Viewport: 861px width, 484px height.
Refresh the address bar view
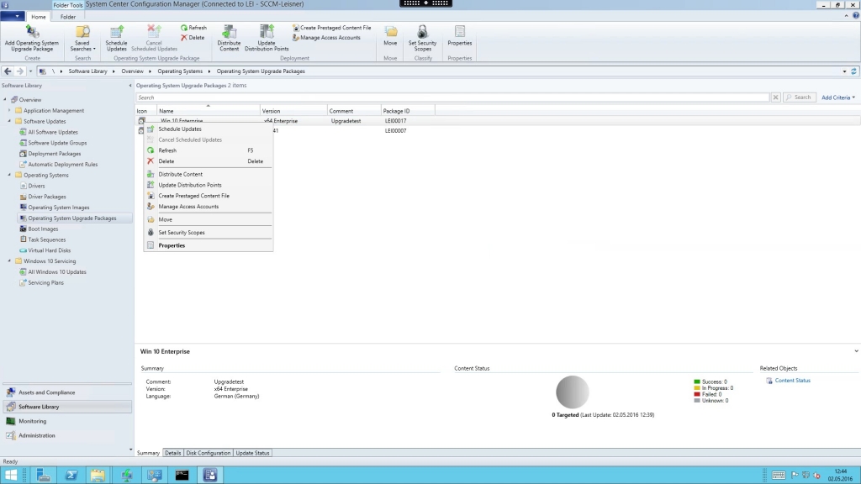(x=854, y=71)
